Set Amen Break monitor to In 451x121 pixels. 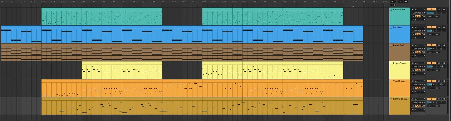click(x=413, y=16)
